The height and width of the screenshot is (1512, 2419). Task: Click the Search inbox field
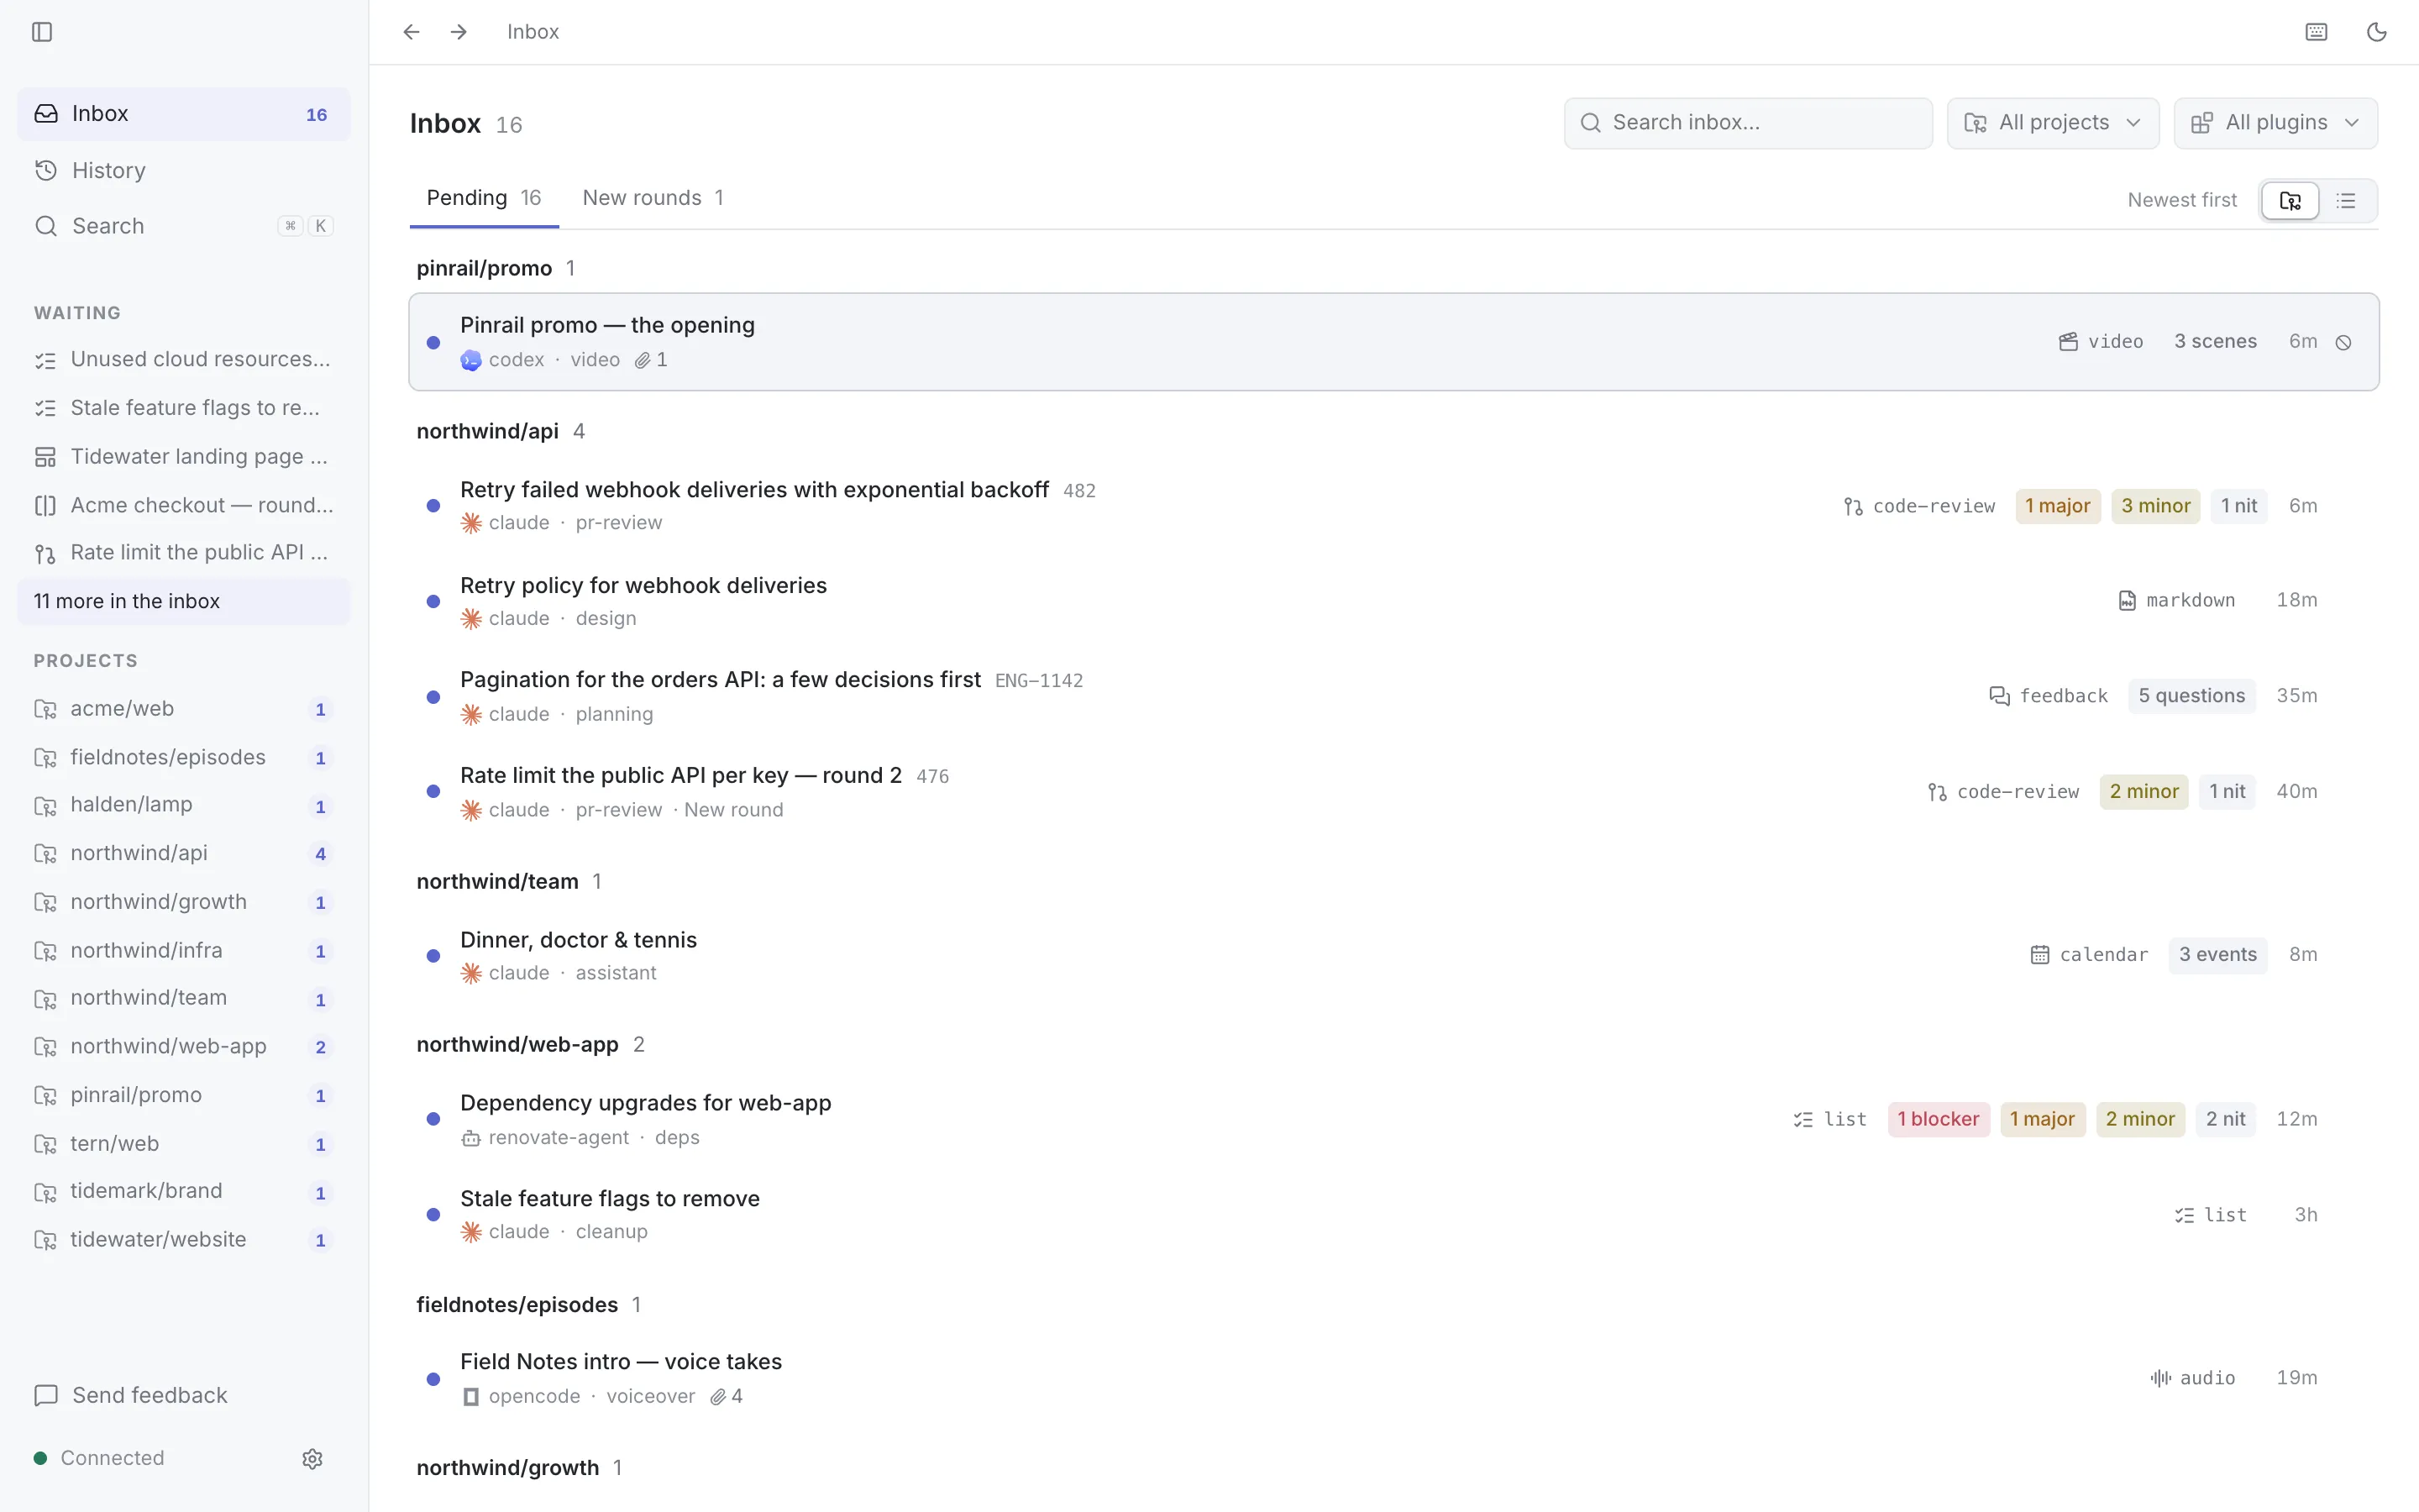tap(1747, 123)
